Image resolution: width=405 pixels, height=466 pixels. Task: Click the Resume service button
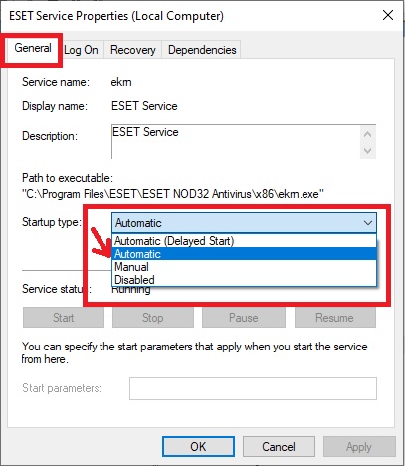tap(335, 318)
